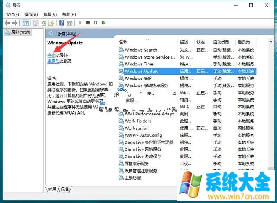Select the WMI Performance Adapter row
This screenshot has height=203, width=277.
[187, 114]
